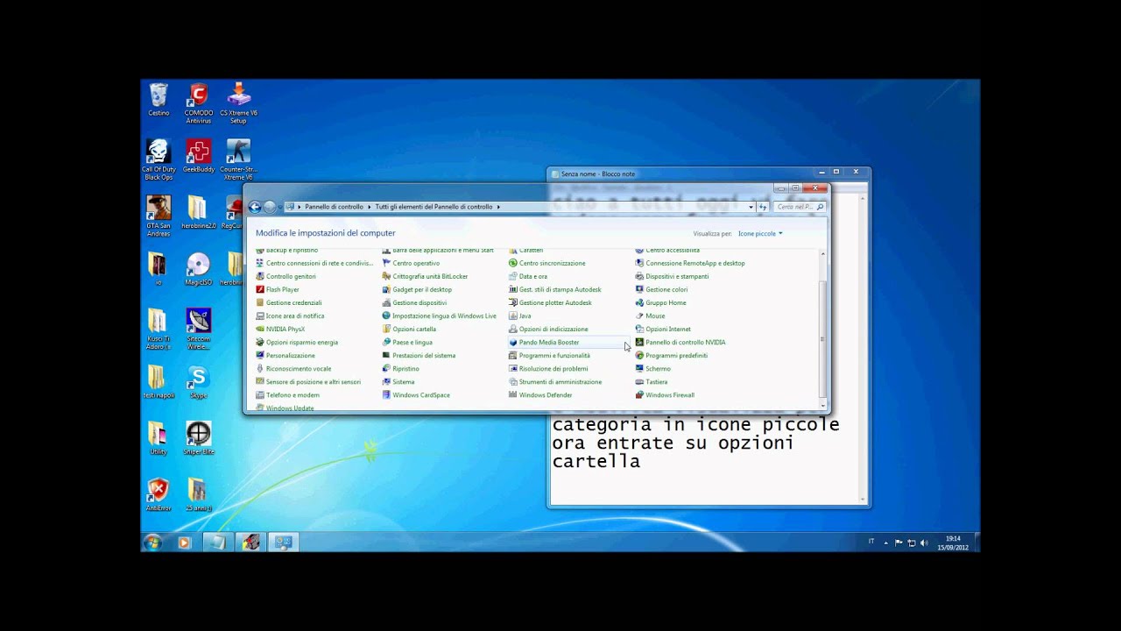Open NVIDIA PhysX settings
Image resolution: width=1121 pixels, height=631 pixels.
pos(279,329)
